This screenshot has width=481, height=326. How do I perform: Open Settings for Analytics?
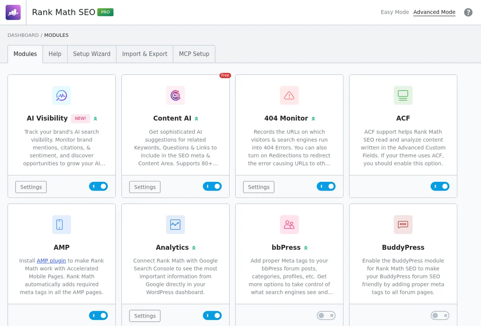tap(145, 316)
